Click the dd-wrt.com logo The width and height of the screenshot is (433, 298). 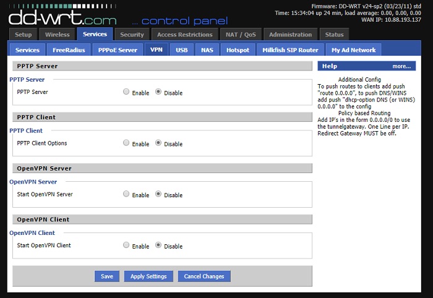62,15
